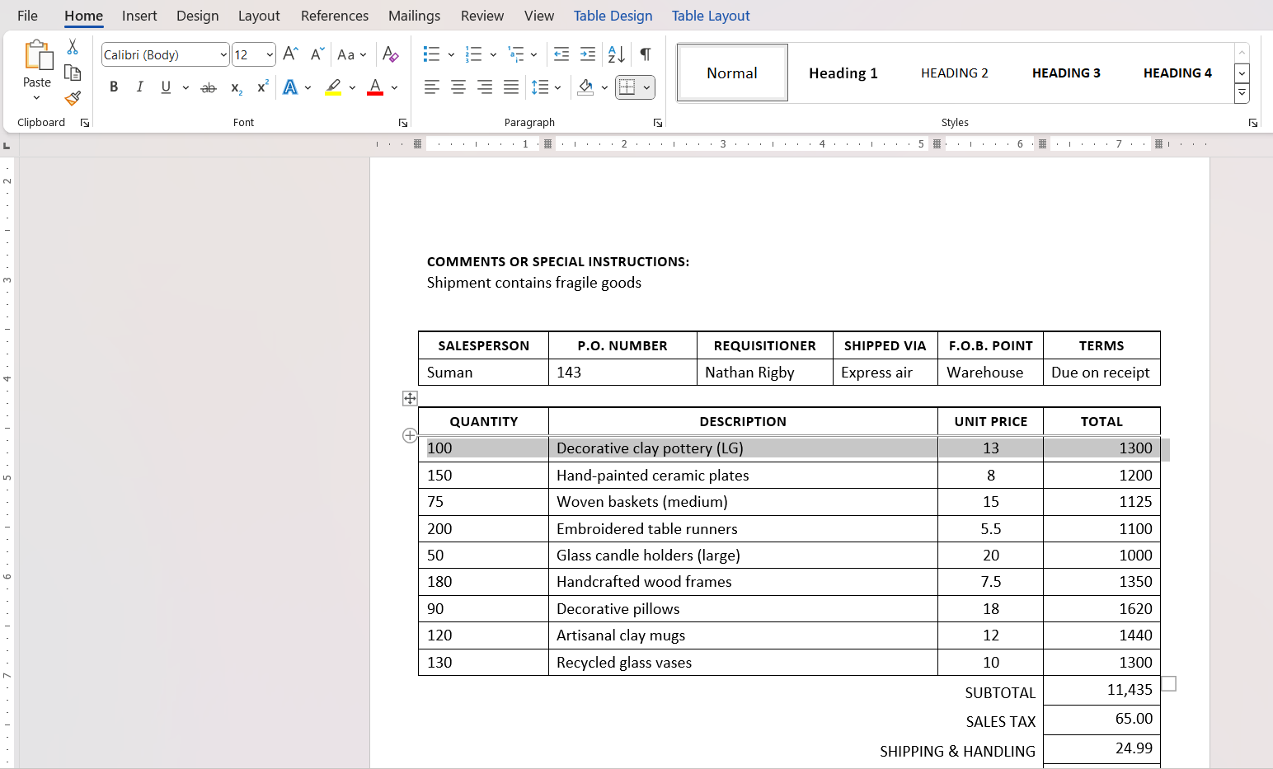Sort A to Z icon

point(617,54)
